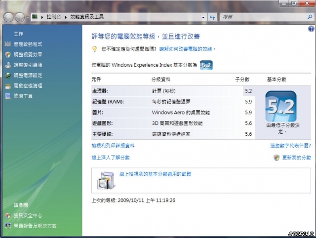Click the Forward navigation arrow button

click(20, 17)
